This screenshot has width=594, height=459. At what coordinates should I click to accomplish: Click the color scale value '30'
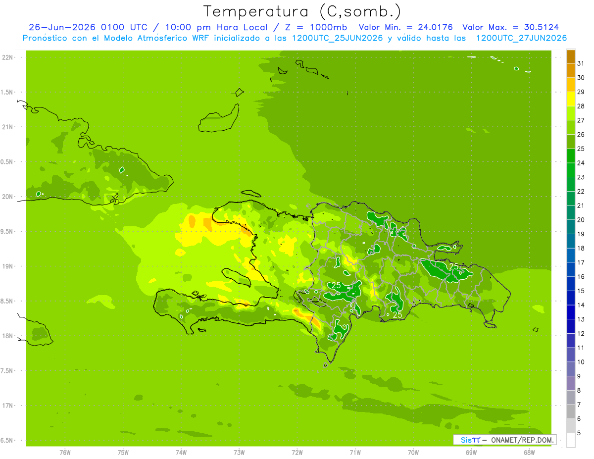click(x=581, y=78)
